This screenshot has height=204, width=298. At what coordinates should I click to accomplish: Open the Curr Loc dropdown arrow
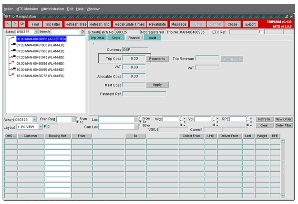click(136, 127)
